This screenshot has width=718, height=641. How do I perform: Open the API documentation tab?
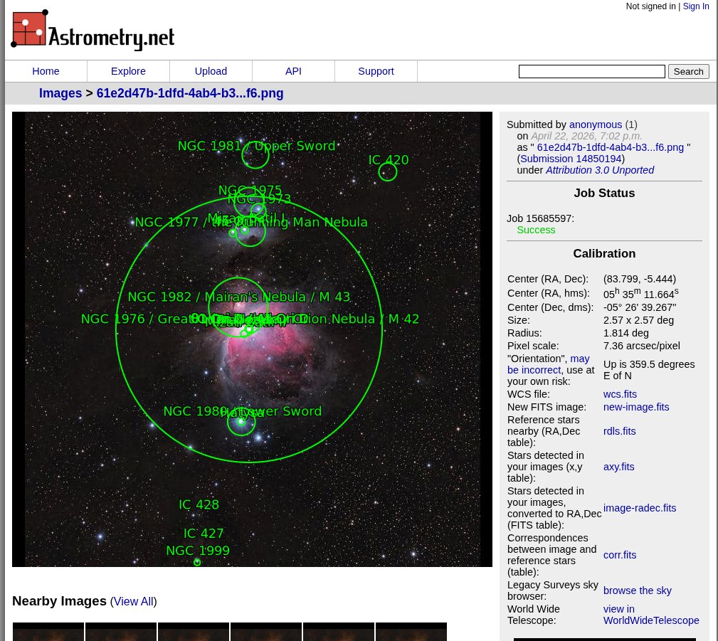293,71
